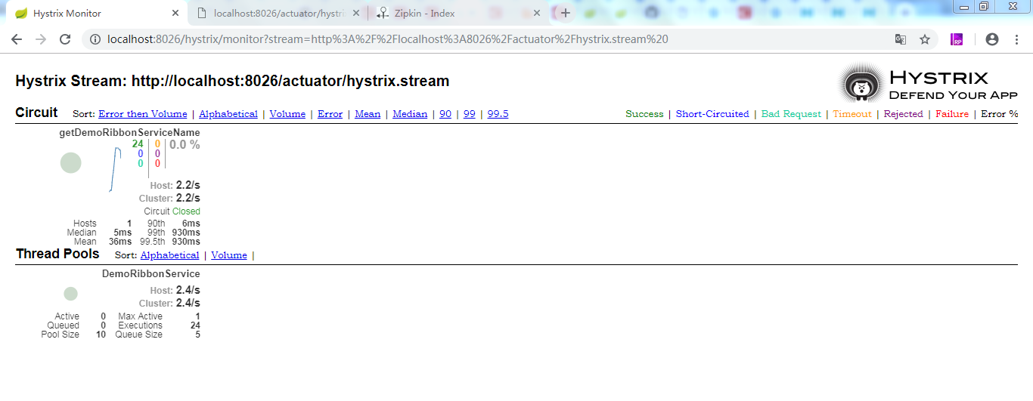This screenshot has height=401, width=1033.
Task: Open the Chrome profile avatar menu
Action: point(992,39)
